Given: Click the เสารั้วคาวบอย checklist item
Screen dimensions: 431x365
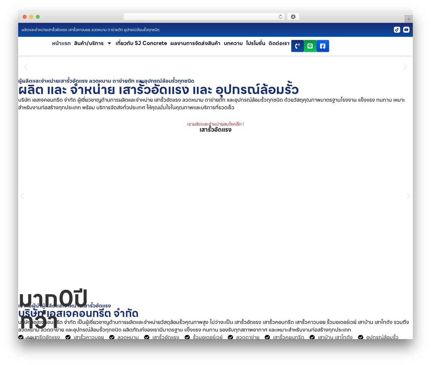Looking at the screenshot, I should (85, 337).
